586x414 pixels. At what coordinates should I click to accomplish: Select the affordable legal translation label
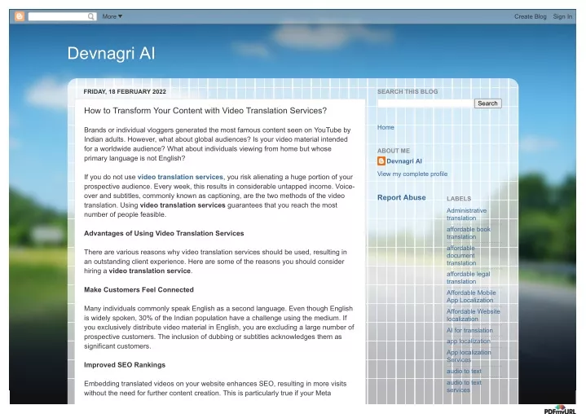click(x=469, y=278)
